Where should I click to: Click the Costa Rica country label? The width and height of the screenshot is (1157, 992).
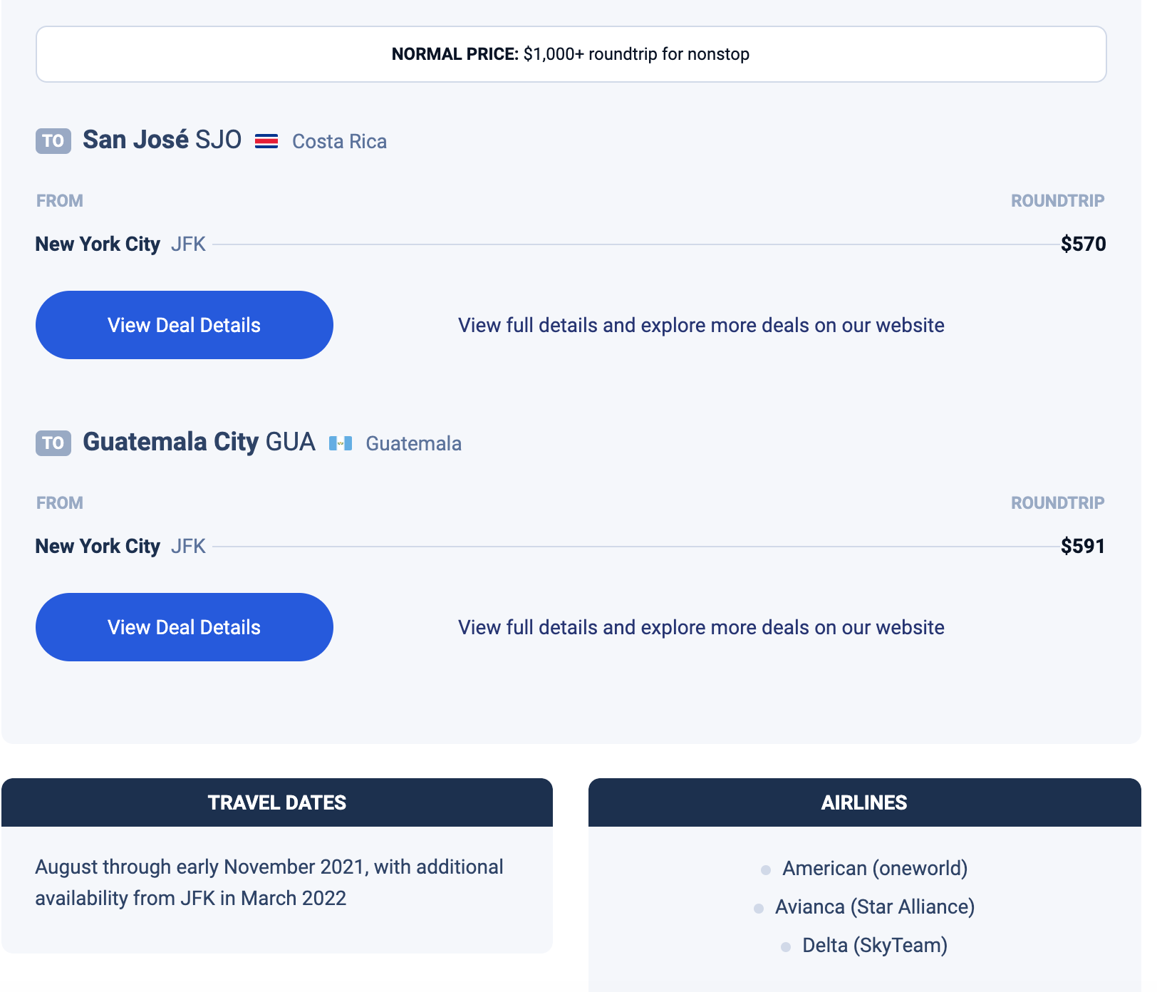coord(339,141)
